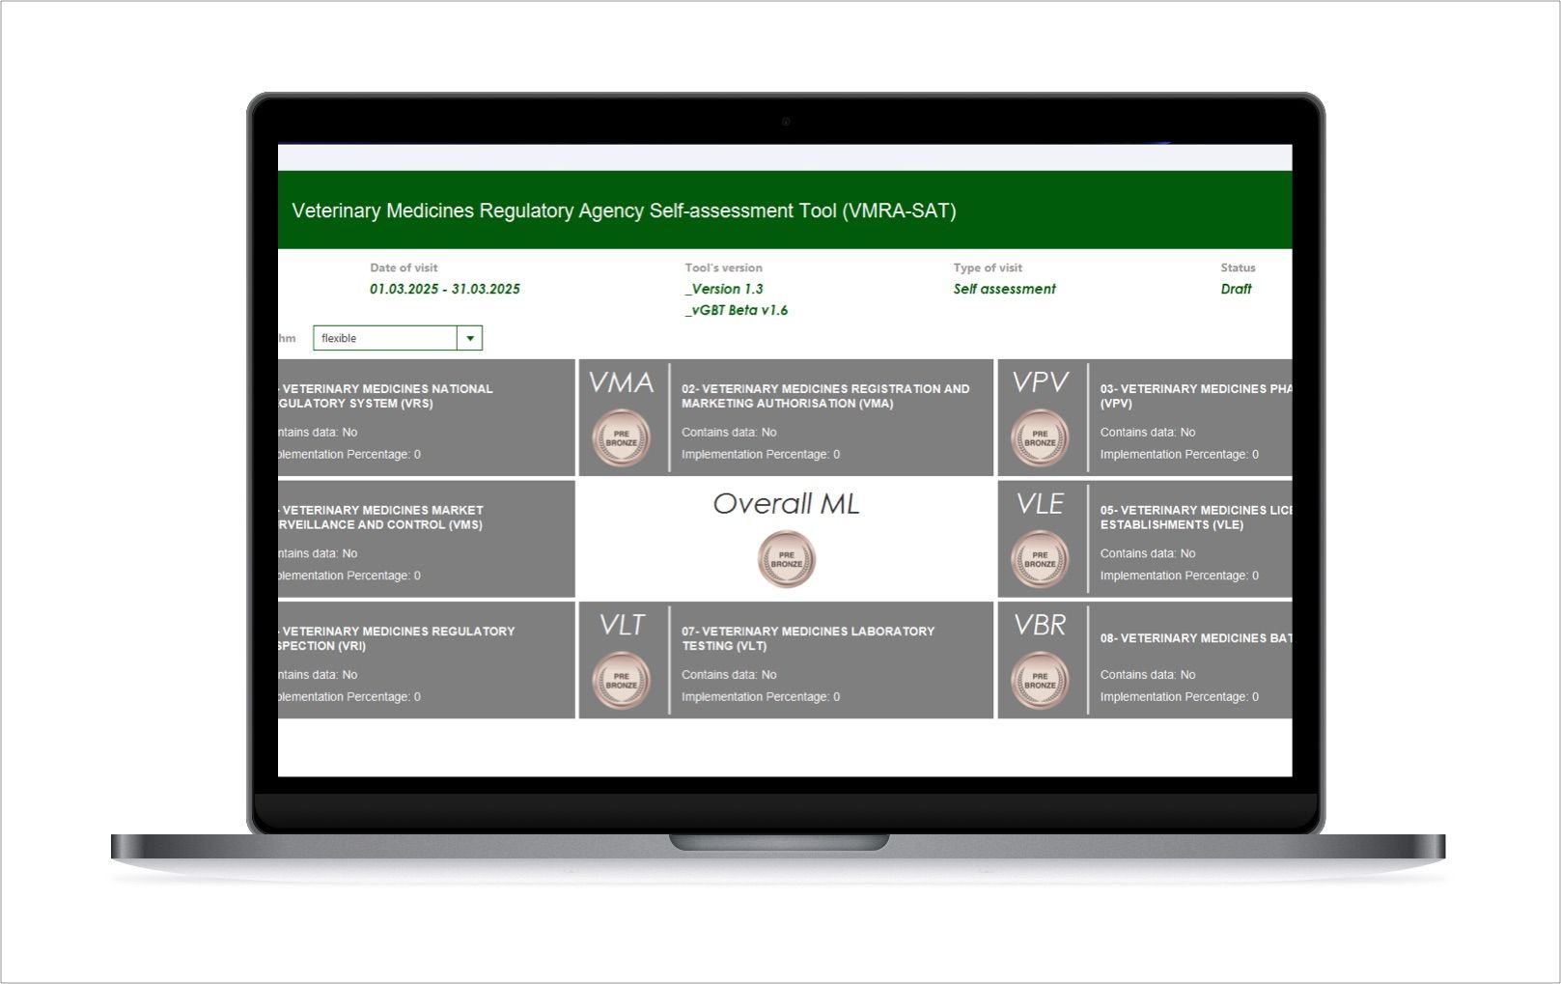Click the VLE pre-bronze medal badge
The width and height of the screenshot is (1561, 984).
(1040, 560)
